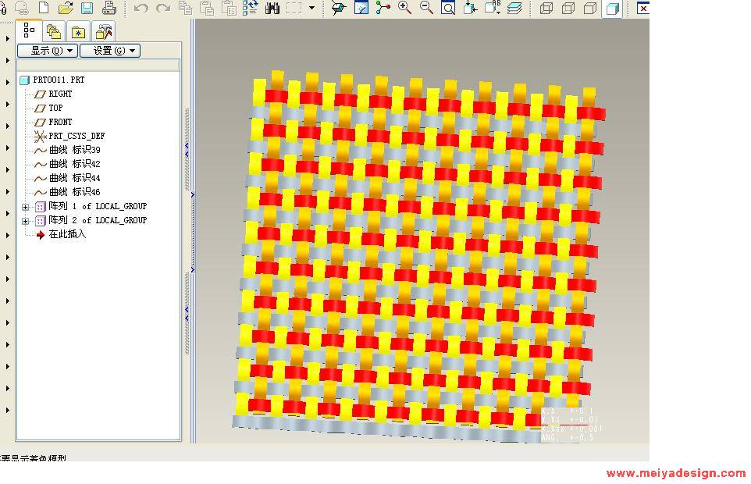The image size is (751, 484).
Task: Create a new file with blank page icon
Action: click(44, 9)
